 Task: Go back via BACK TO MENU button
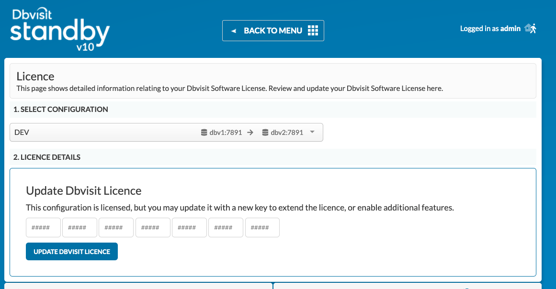click(273, 31)
